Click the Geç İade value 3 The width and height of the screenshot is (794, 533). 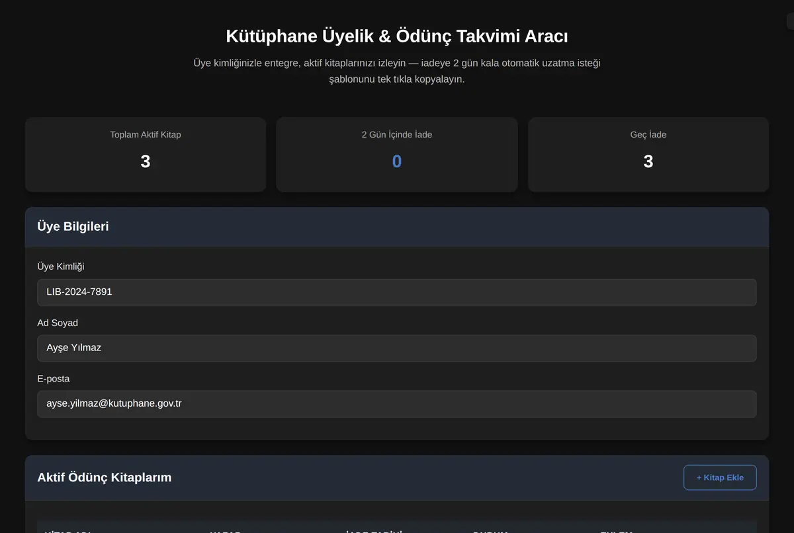pyautogui.click(x=648, y=161)
